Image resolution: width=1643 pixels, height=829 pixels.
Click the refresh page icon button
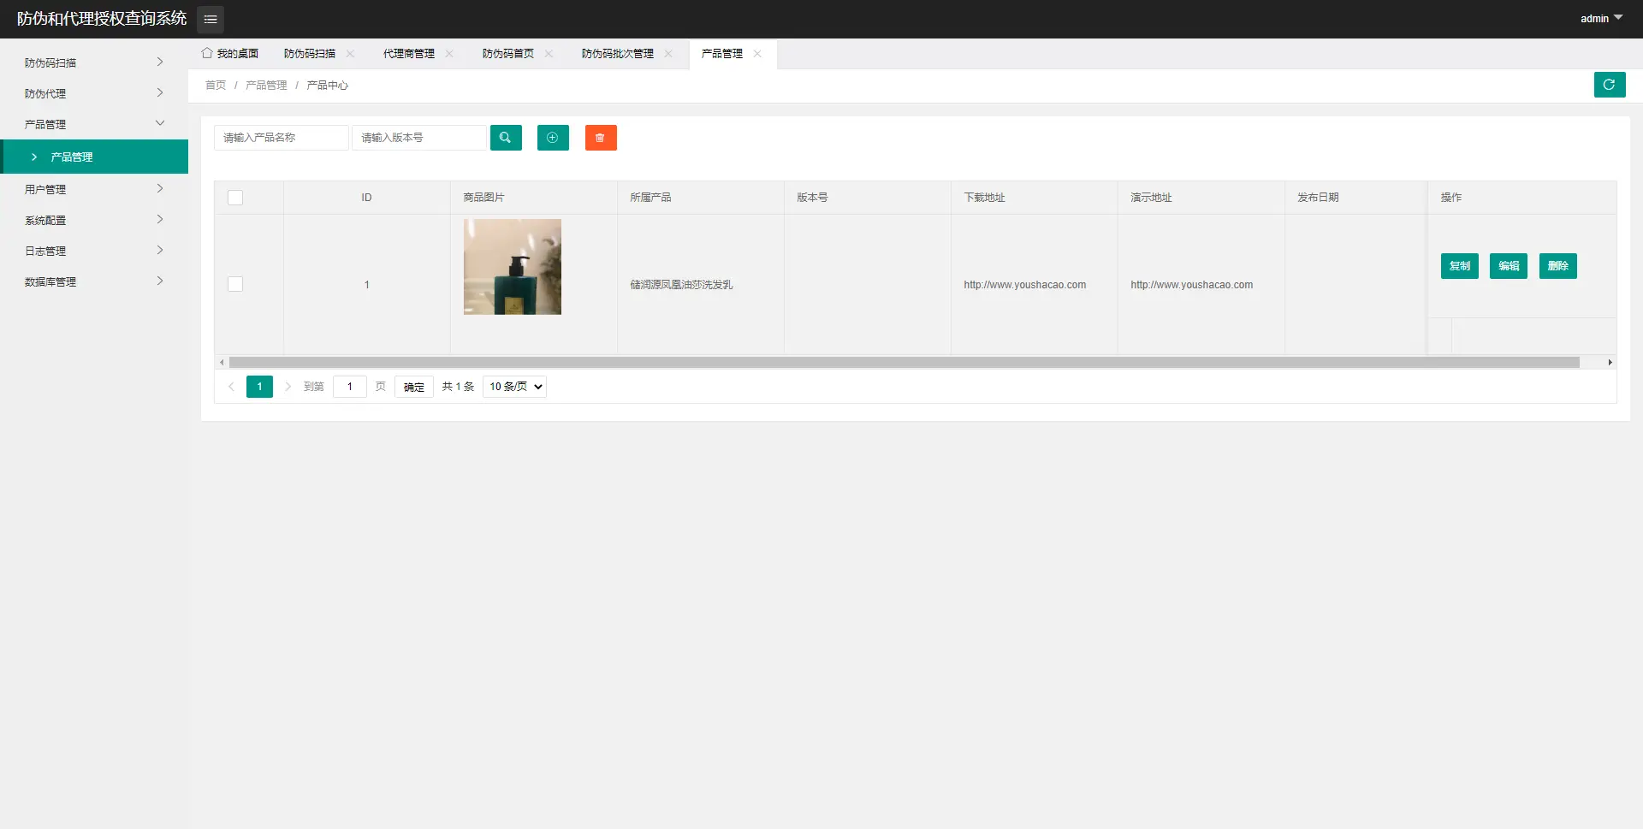[x=1610, y=85]
